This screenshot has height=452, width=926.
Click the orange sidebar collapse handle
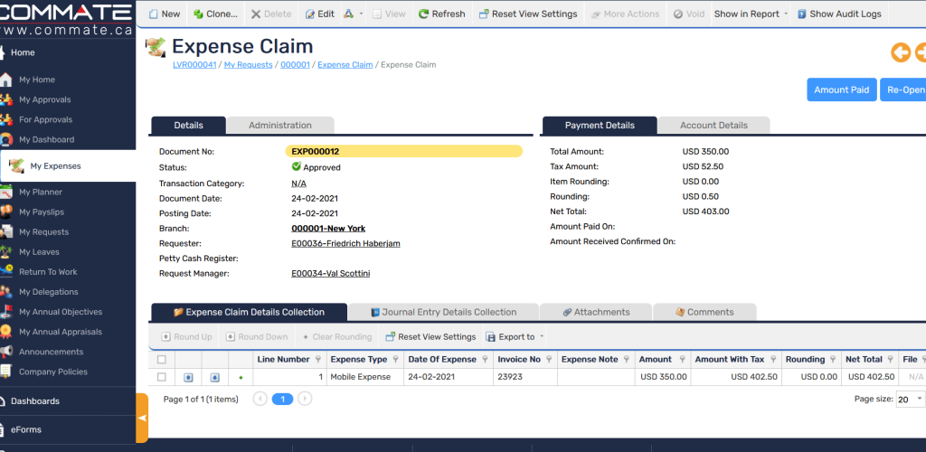tap(142, 418)
